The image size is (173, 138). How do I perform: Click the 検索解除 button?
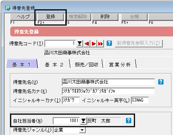click(78, 17)
